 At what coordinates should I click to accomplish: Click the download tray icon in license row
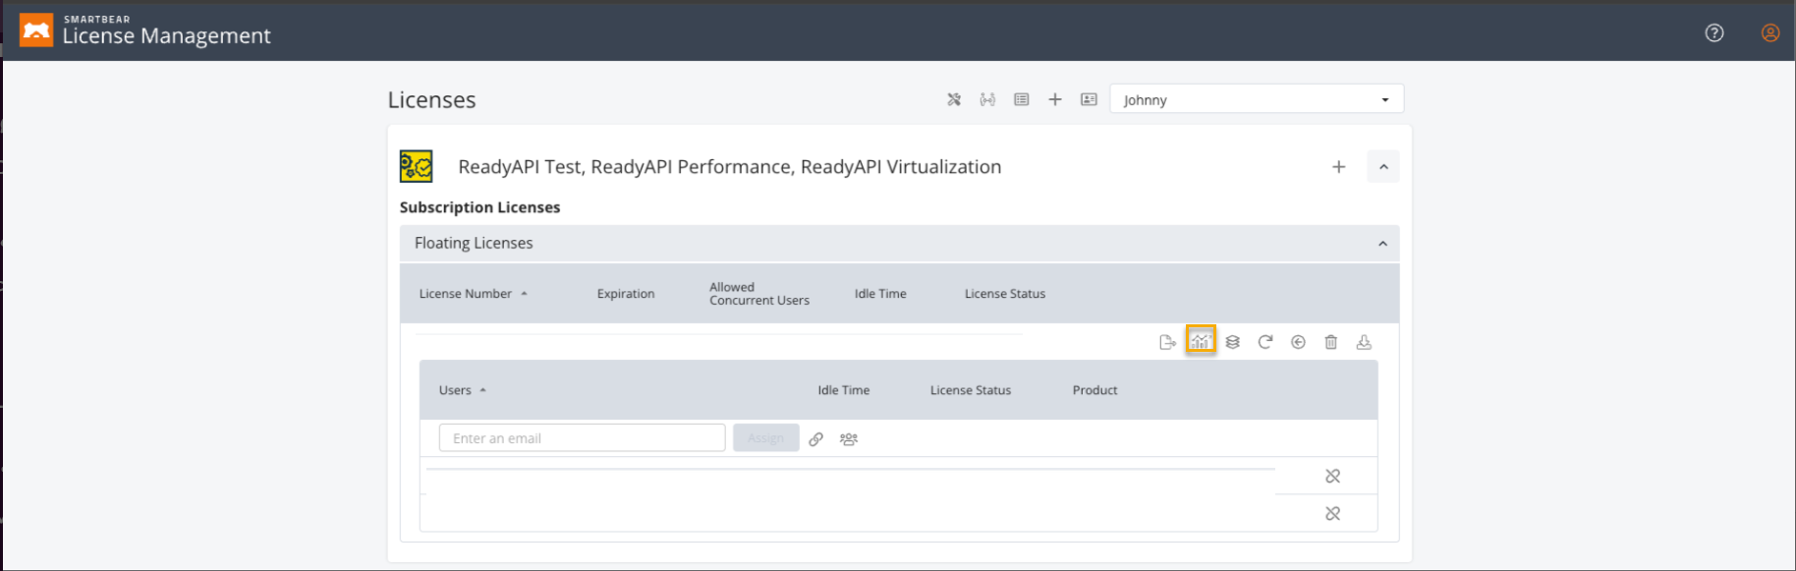1364,342
